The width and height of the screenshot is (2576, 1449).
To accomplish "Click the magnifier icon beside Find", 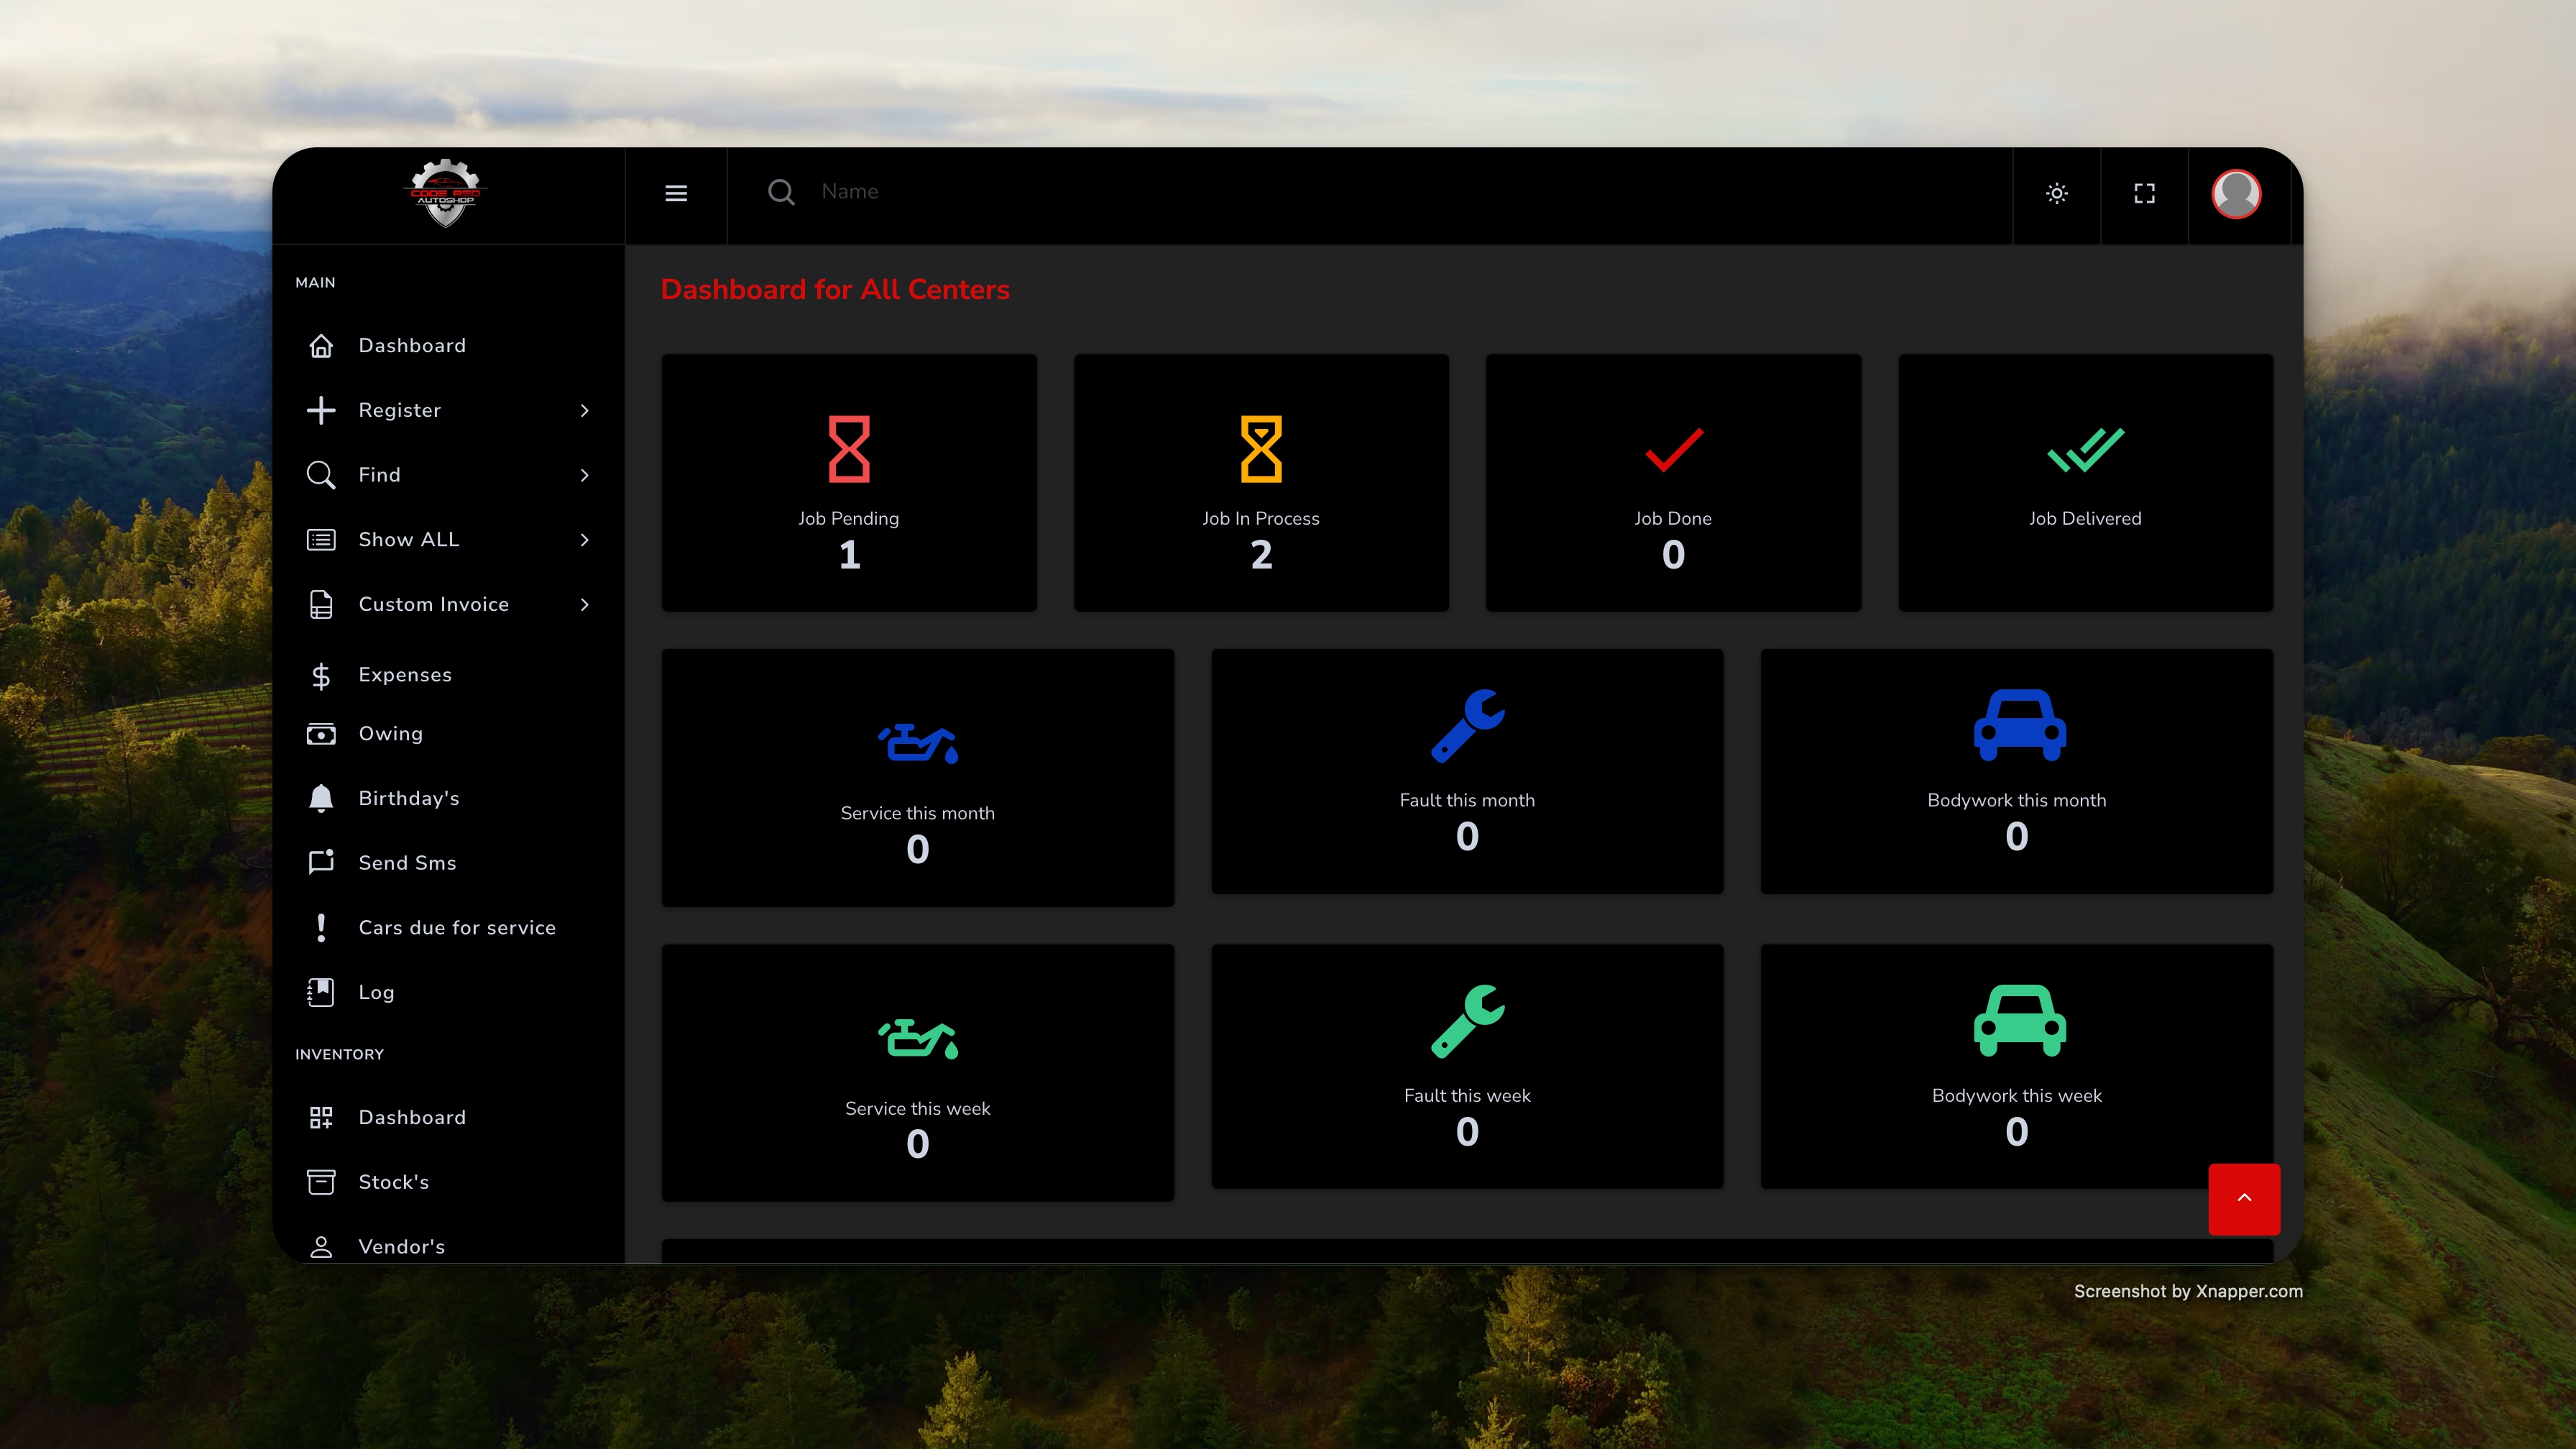I will click(321, 475).
